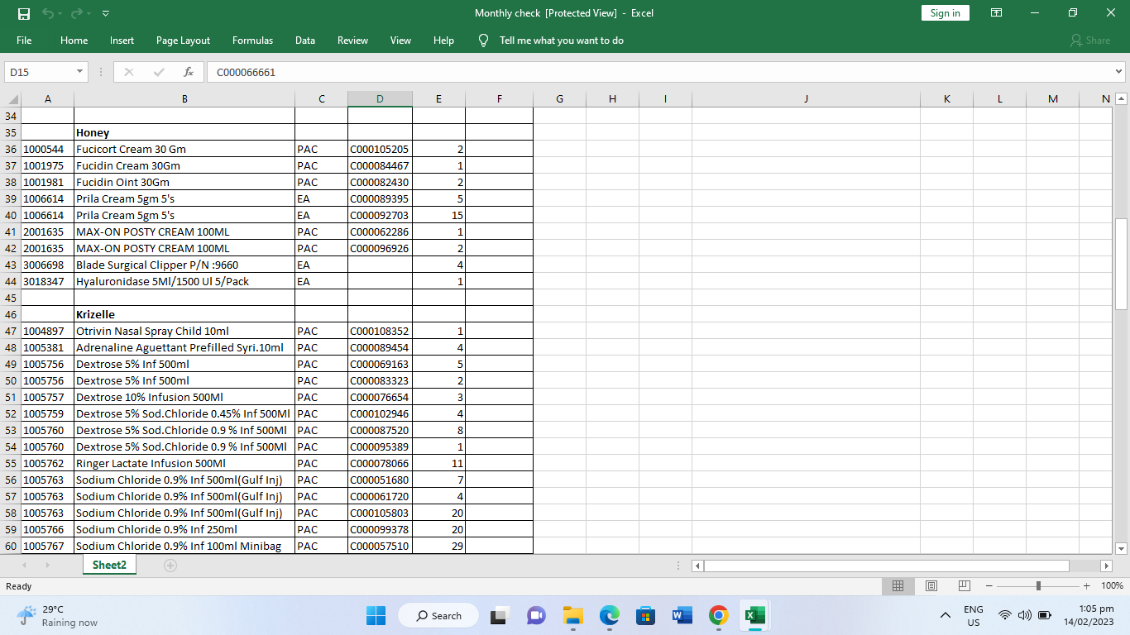Select column B header

click(x=184, y=99)
